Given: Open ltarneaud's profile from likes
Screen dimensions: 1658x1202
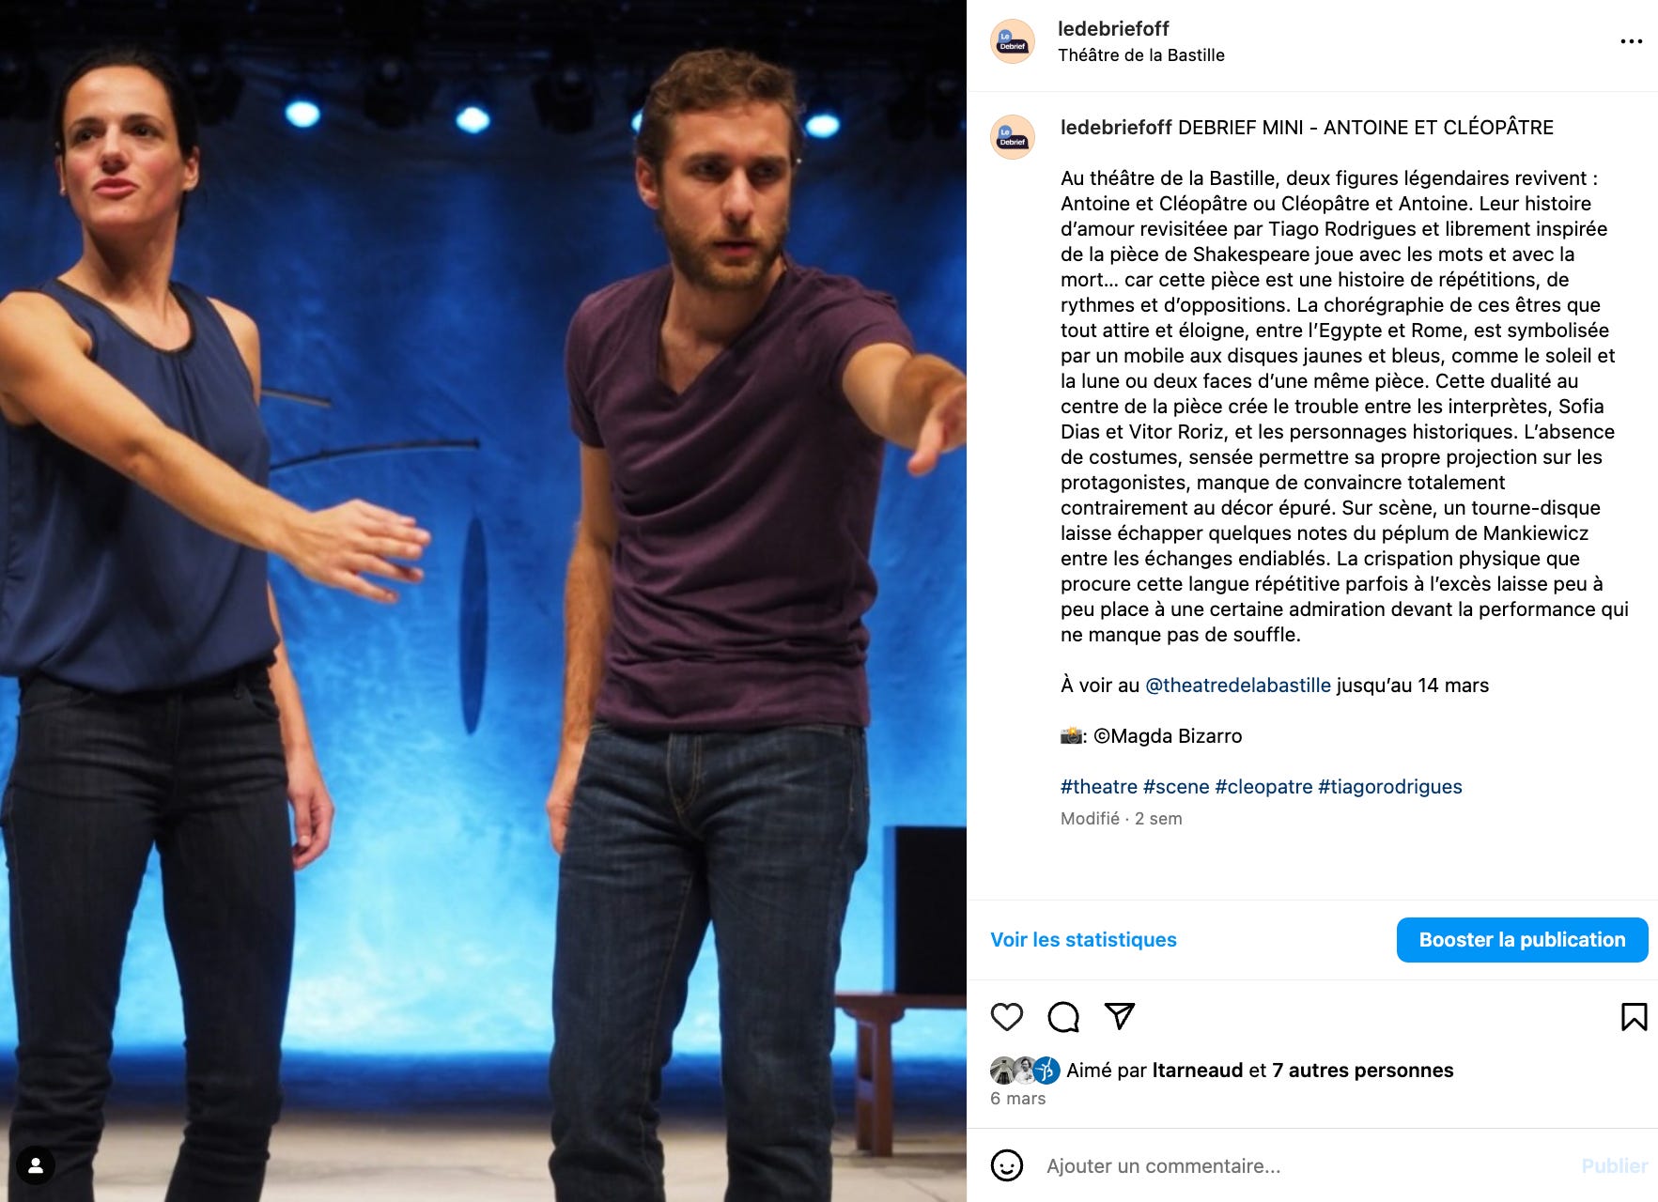Looking at the screenshot, I should [1197, 1071].
